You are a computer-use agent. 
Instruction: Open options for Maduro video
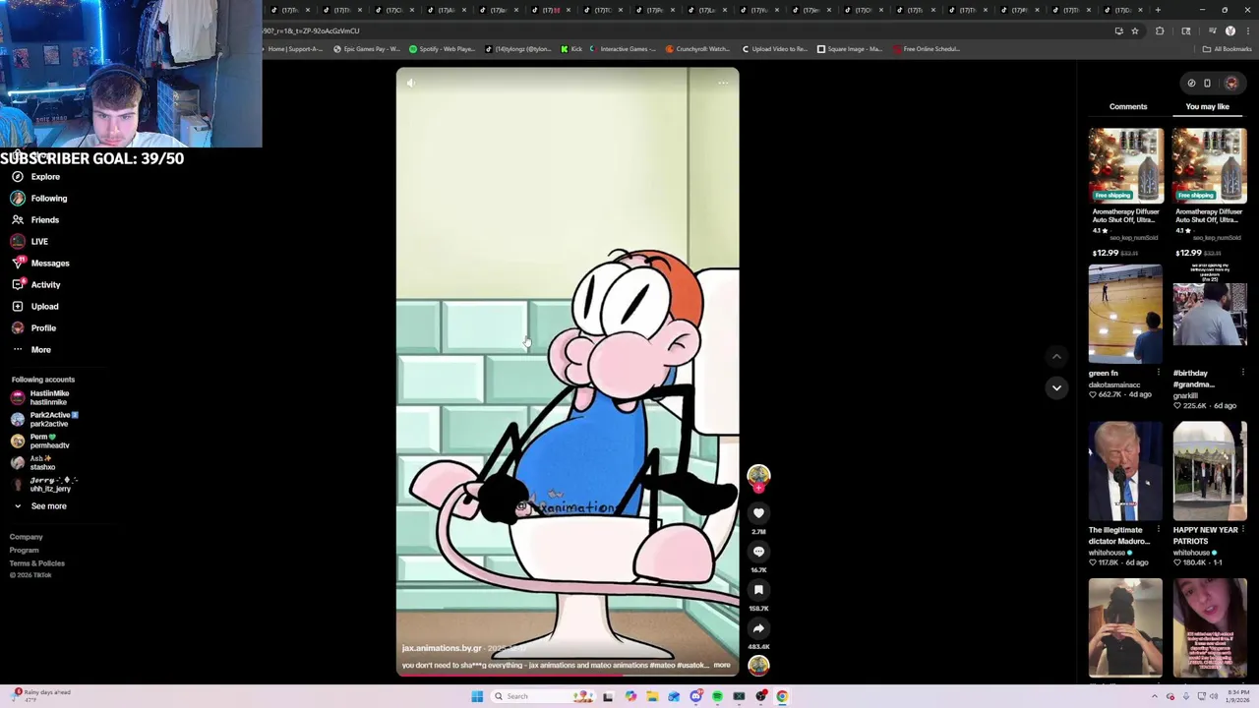[x=1159, y=530]
